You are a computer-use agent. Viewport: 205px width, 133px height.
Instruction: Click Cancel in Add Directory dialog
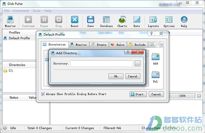click(133, 76)
